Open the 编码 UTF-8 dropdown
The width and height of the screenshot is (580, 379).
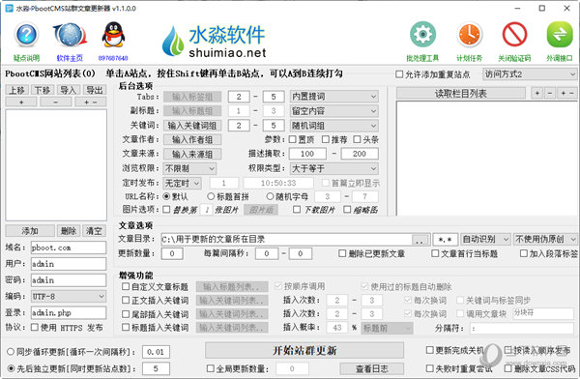point(69,297)
